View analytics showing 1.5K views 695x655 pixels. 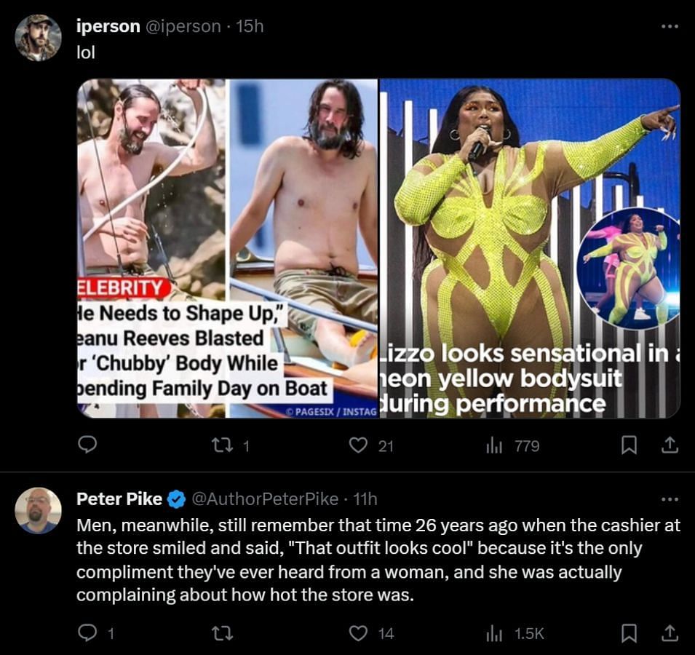pyautogui.click(x=515, y=633)
